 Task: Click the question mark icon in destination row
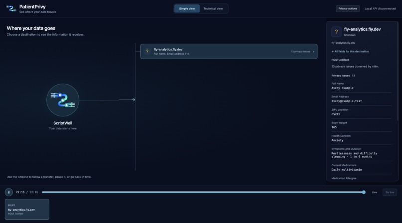coord(147,51)
